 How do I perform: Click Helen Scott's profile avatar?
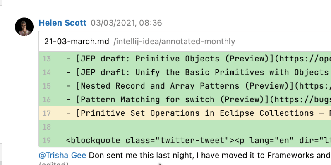(24, 27)
